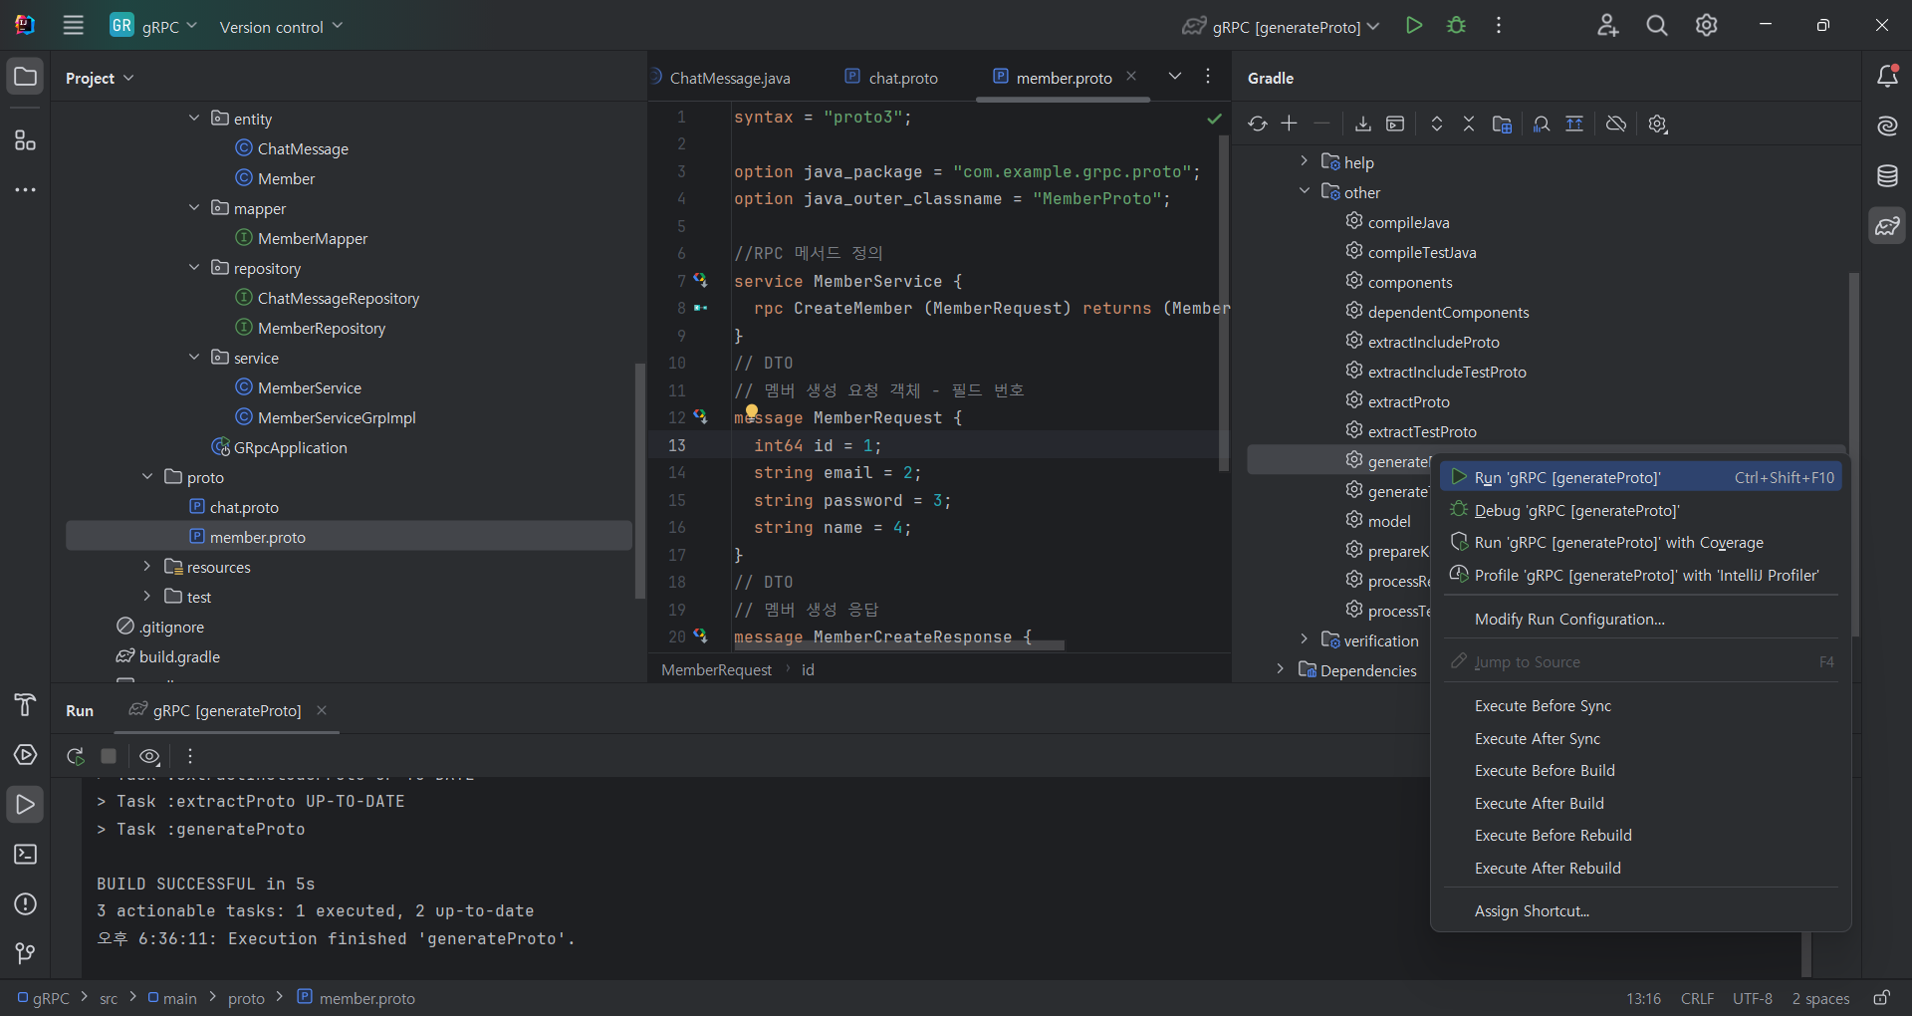
Task: Sync all Gradle projects
Action: coord(1258,124)
